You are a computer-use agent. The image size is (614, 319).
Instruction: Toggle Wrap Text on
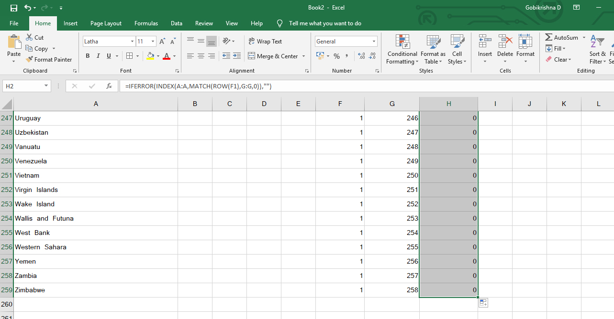[265, 42]
